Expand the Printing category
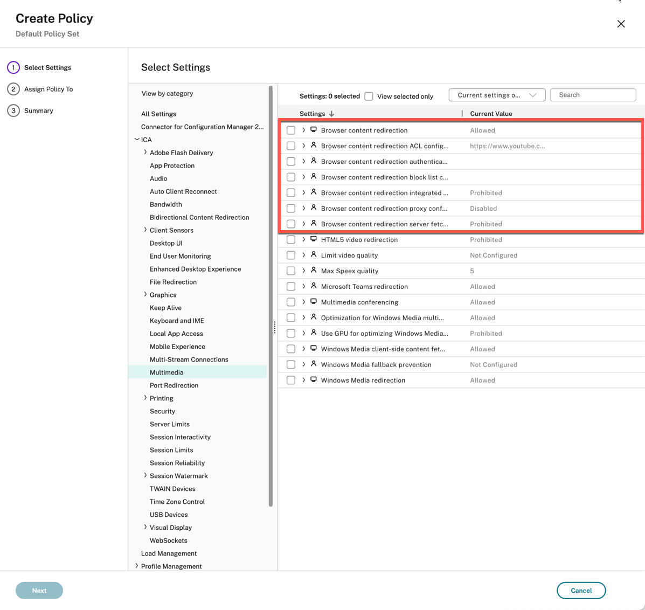Screen dimensions: 645x610 point(145,398)
